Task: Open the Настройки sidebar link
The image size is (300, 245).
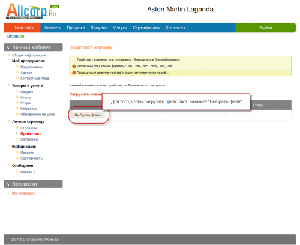Action: 29,139
